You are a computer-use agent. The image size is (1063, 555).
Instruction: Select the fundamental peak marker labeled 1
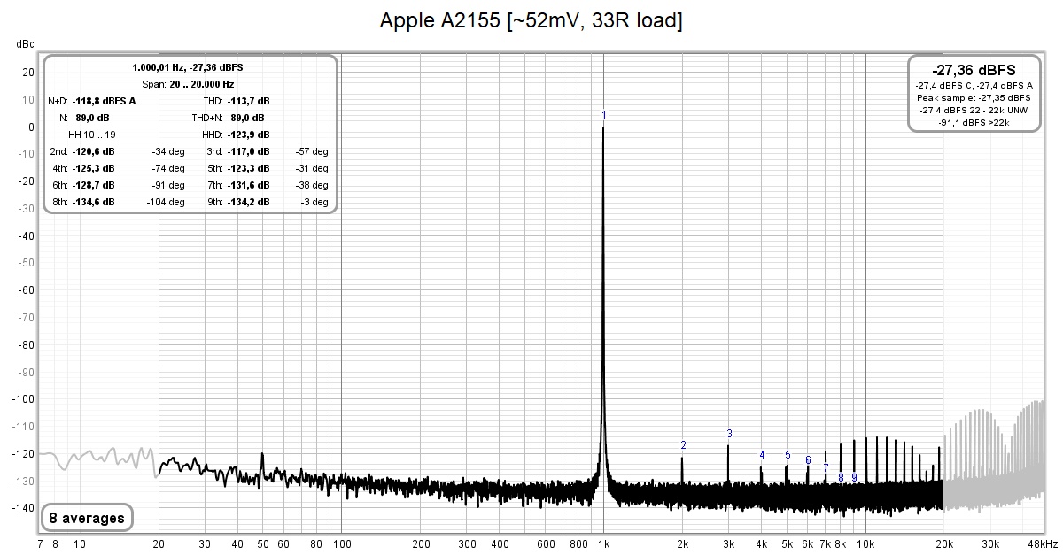604,115
